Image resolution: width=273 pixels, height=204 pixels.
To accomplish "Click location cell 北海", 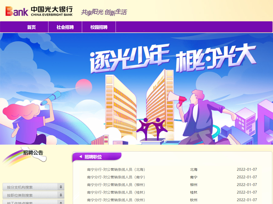I will pyautogui.click(x=194, y=169).
